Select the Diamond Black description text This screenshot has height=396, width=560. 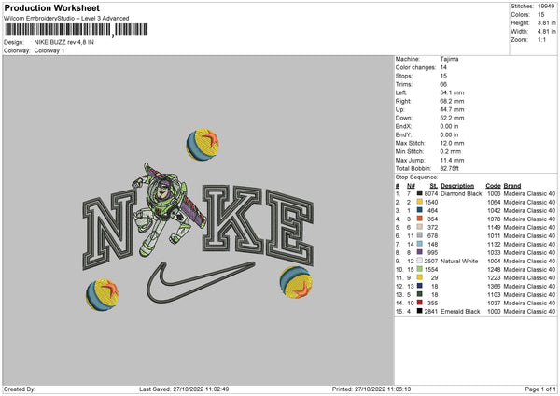[461, 193]
